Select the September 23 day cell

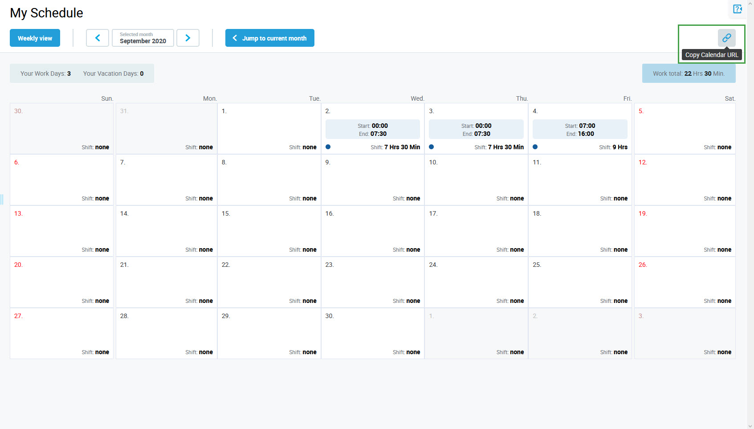tap(372, 282)
